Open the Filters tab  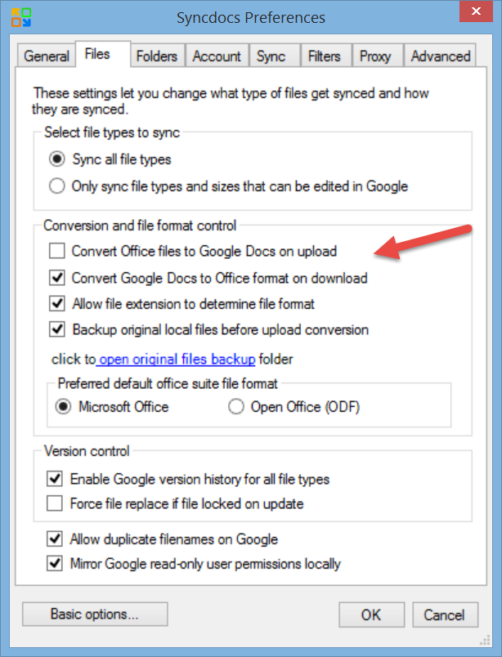coord(325,56)
